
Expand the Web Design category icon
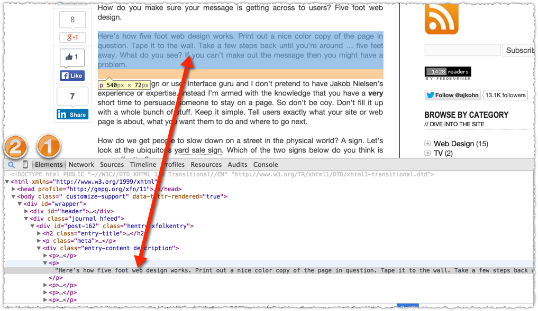427,144
